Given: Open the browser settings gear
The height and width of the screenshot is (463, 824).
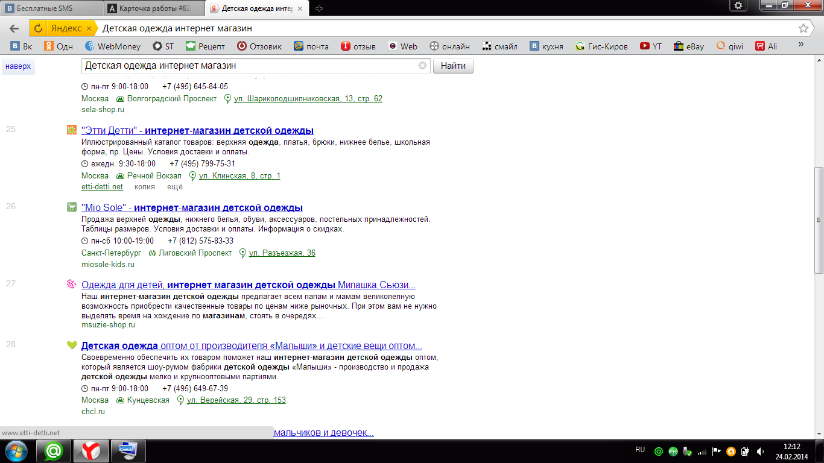Looking at the screenshot, I should [738, 5].
